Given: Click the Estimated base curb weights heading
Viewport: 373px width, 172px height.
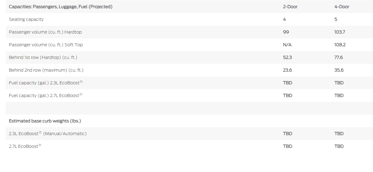Looking at the screenshot, I should [45, 121].
